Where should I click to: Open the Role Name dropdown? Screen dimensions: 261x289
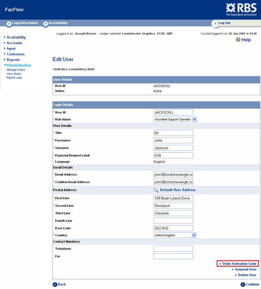(x=175, y=119)
